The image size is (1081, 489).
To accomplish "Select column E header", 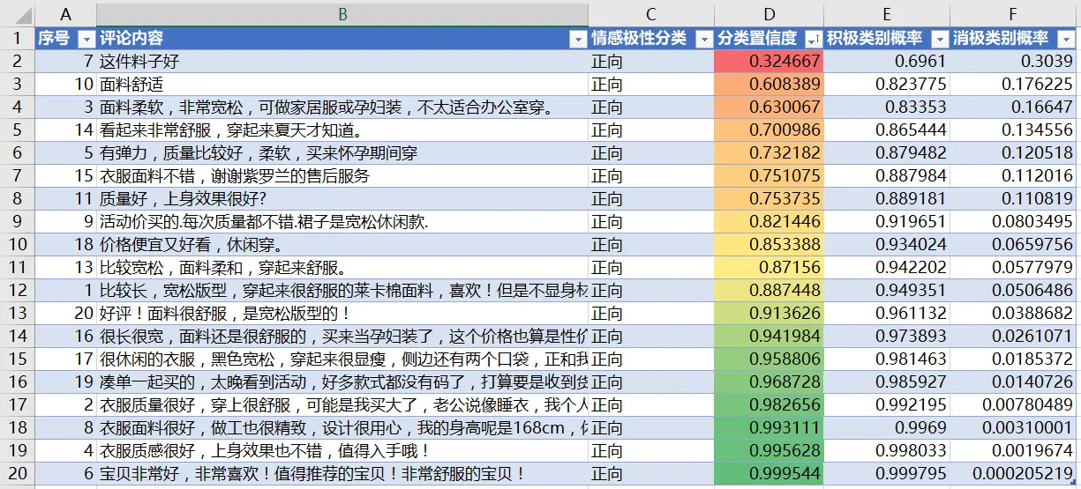I will tap(887, 14).
